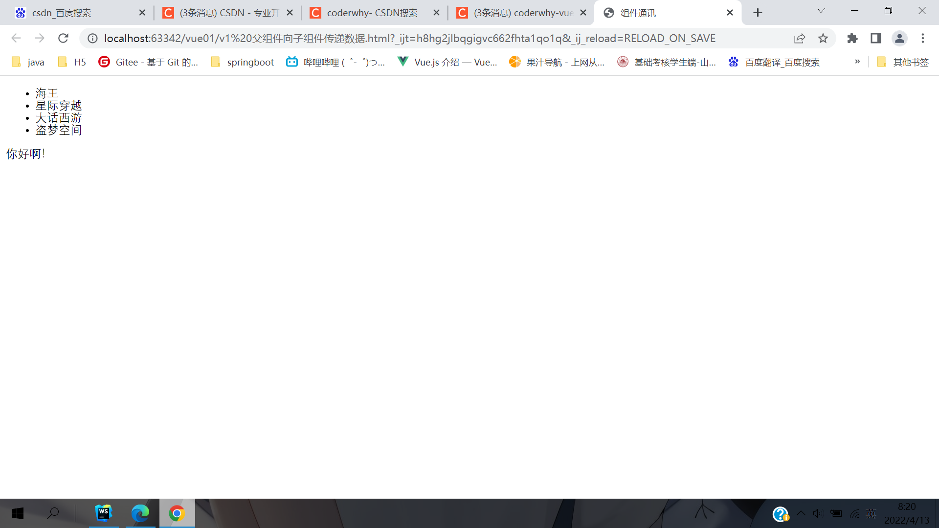This screenshot has width=939, height=528.
Task: Open Chrome three-dot menu
Action: coord(923,38)
